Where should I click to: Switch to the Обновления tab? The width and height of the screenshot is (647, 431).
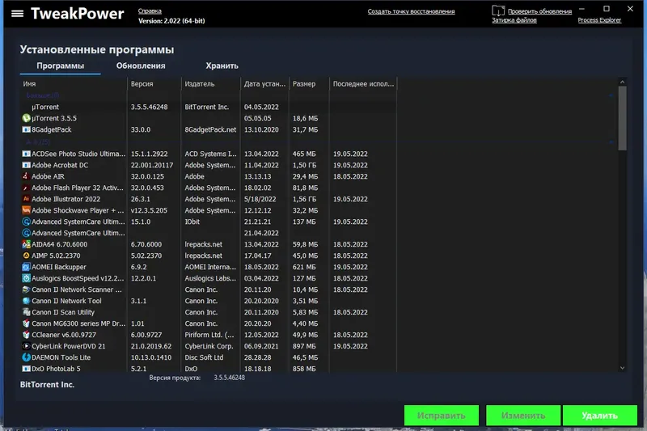pyautogui.click(x=141, y=65)
